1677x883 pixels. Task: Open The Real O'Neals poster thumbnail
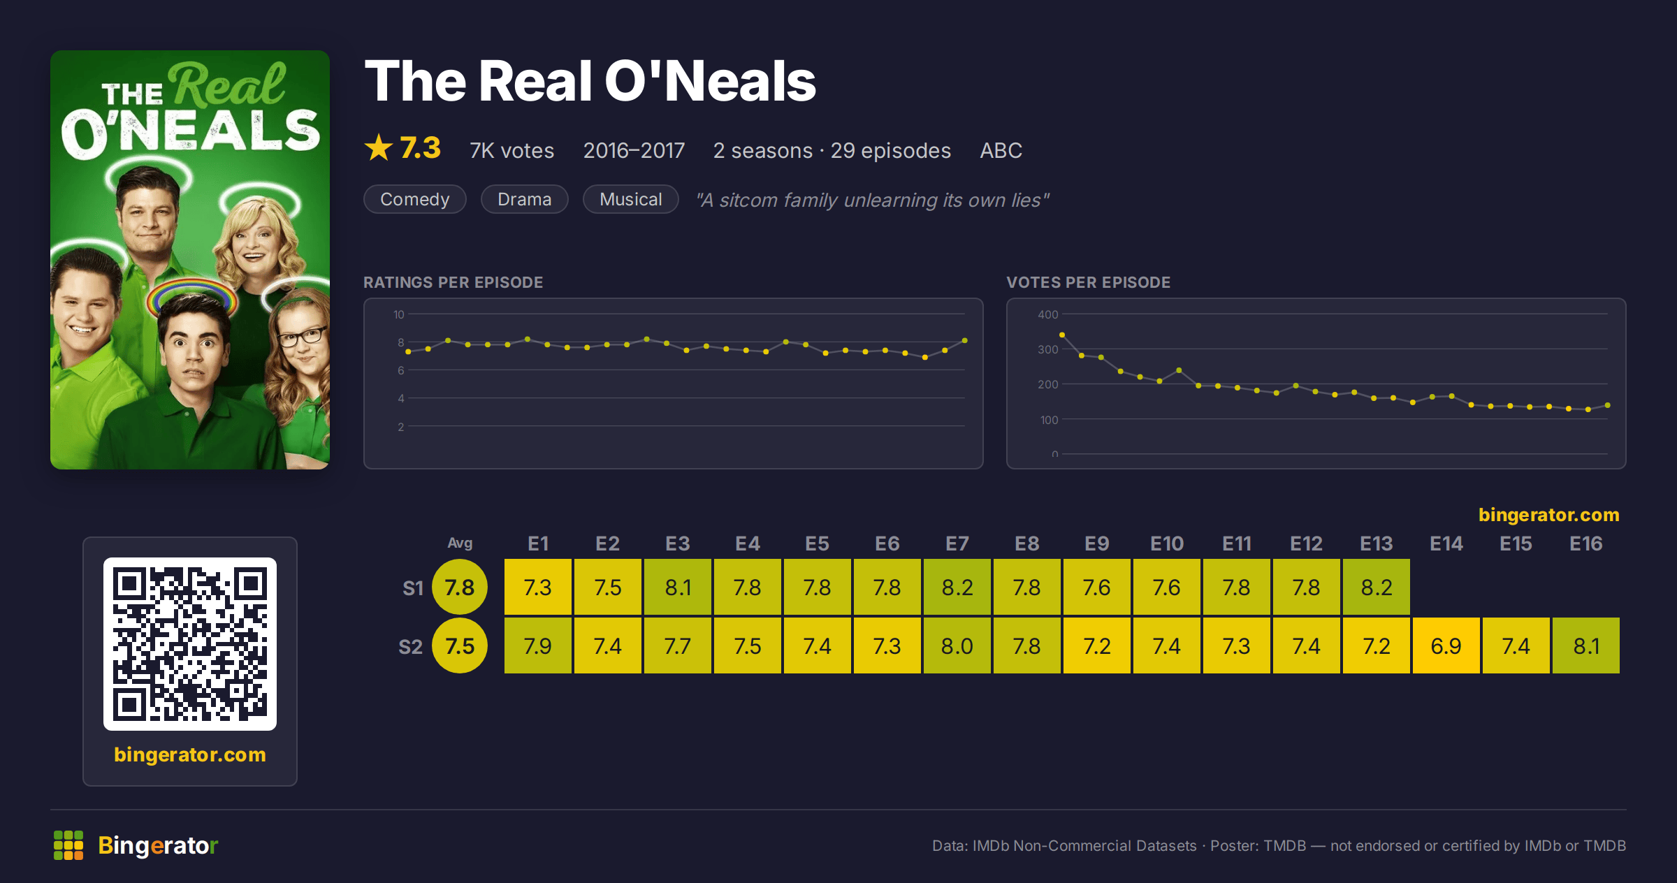tap(190, 260)
